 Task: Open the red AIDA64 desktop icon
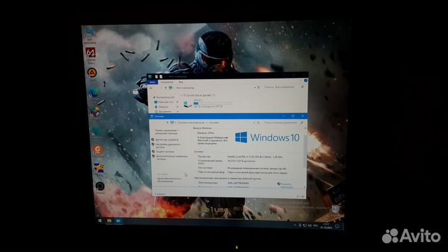pos(91,53)
